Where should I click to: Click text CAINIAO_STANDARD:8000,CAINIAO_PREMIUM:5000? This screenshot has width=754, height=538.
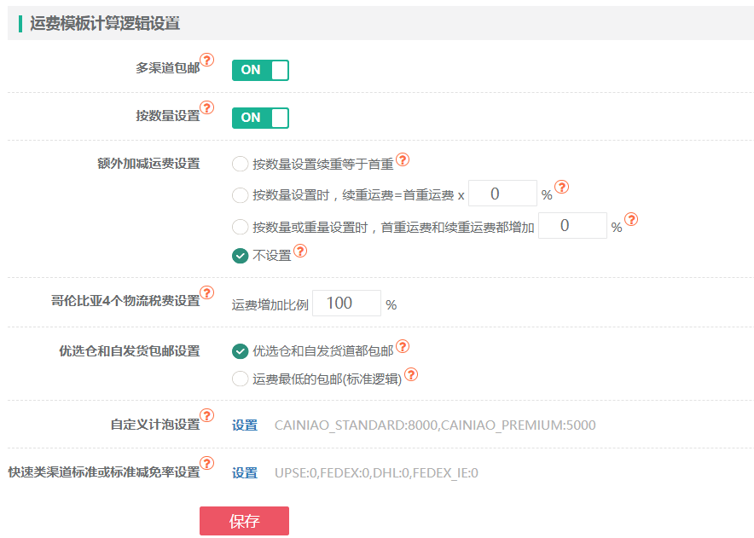[435, 425]
